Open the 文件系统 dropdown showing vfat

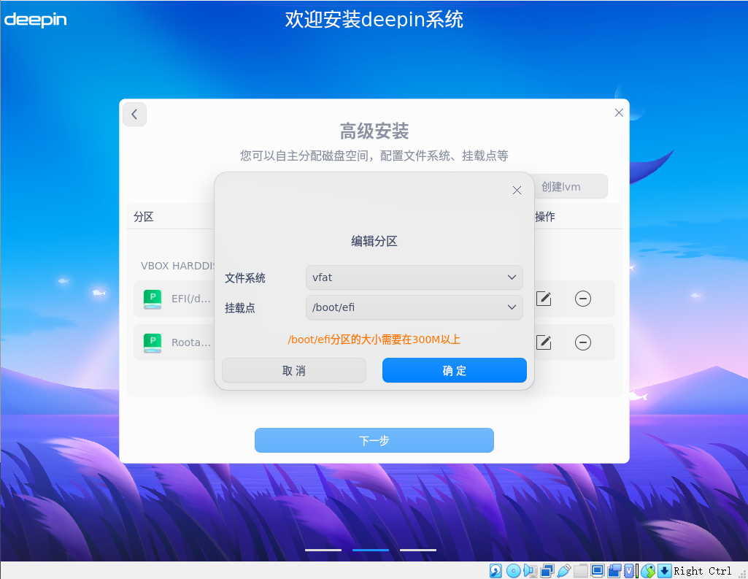tap(414, 277)
